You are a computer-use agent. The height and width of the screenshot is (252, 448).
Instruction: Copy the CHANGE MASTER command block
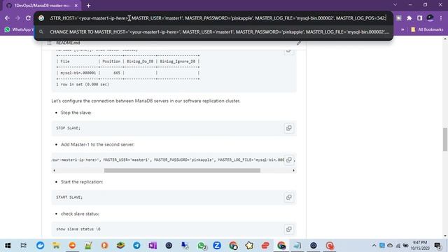click(289, 160)
